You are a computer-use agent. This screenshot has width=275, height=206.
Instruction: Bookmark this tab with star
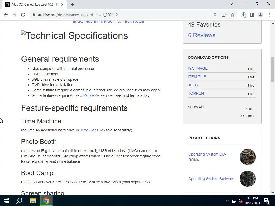(x=233, y=15)
